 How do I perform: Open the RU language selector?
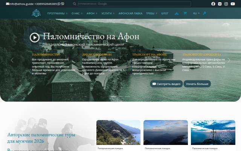point(196,14)
